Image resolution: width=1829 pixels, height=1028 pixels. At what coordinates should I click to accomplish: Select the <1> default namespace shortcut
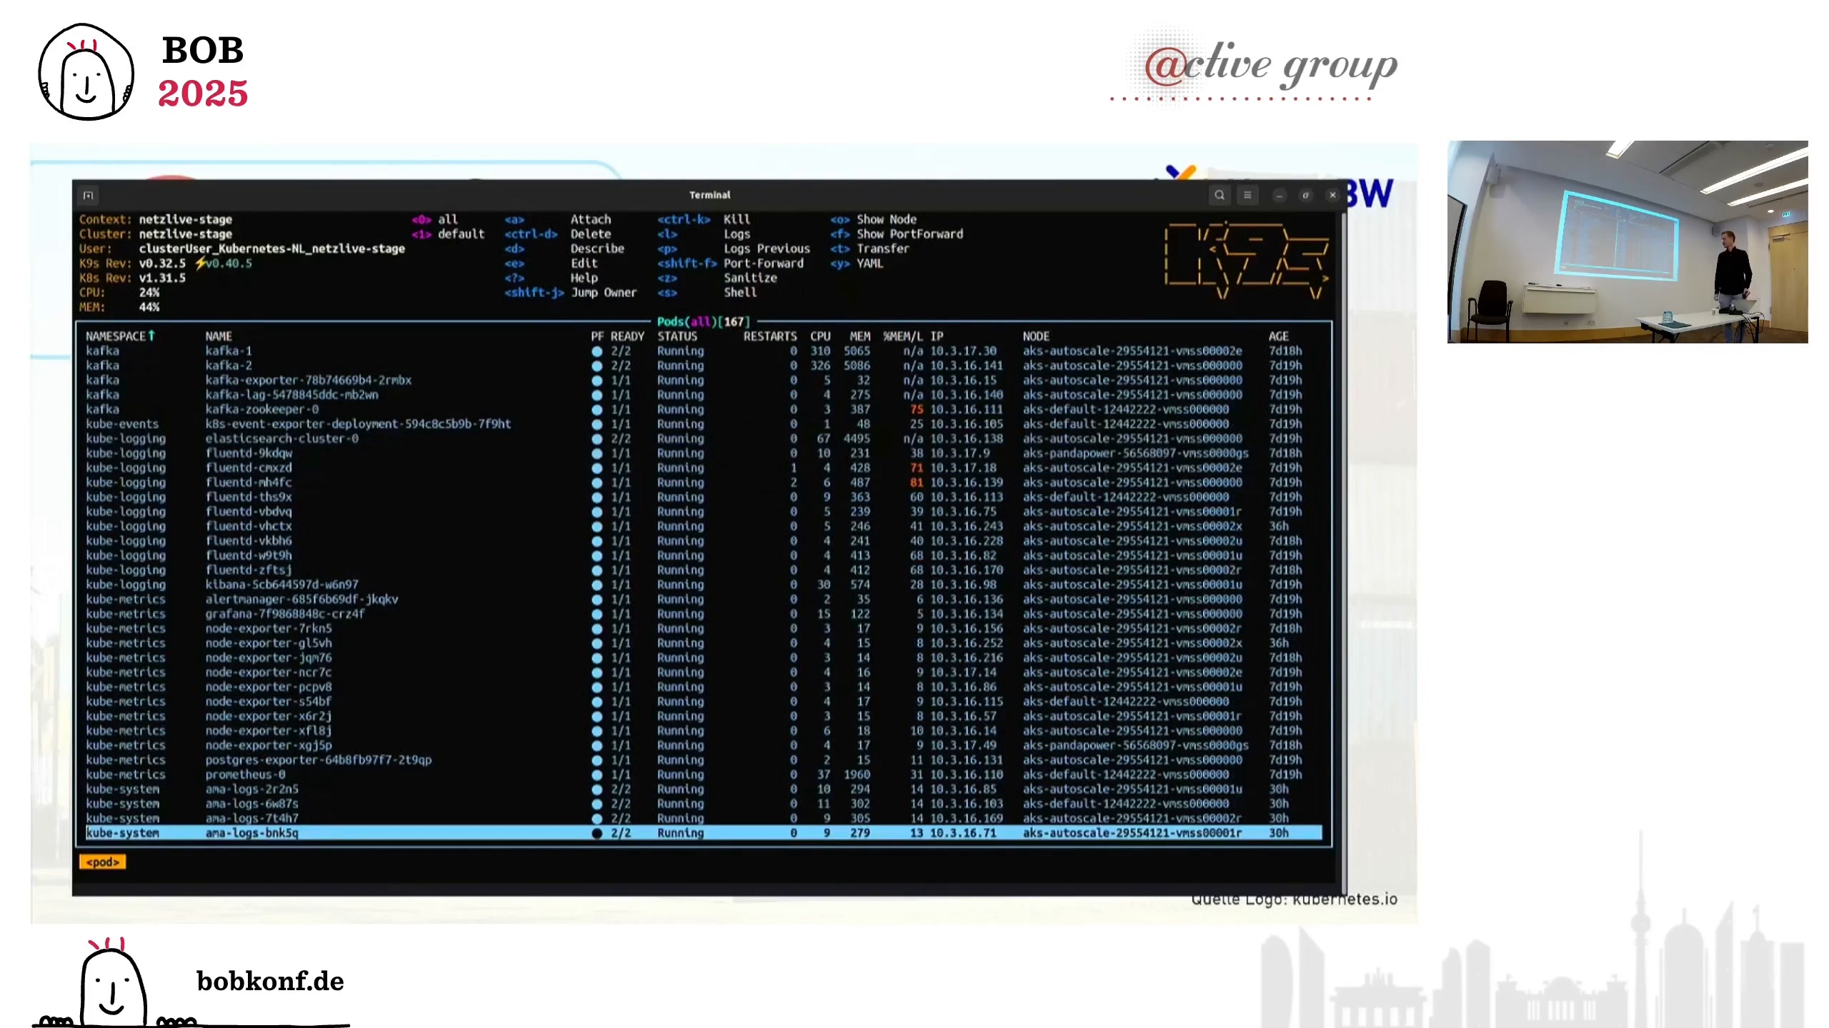click(448, 234)
